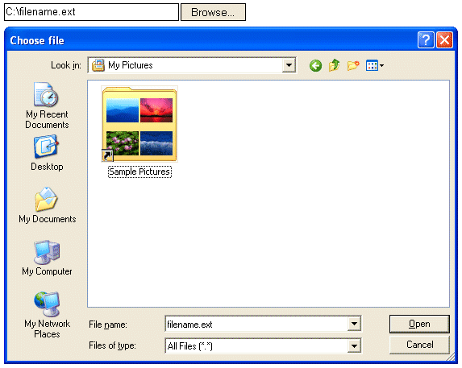
Task: Close the Choose file dialog
Action: (x=444, y=39)
